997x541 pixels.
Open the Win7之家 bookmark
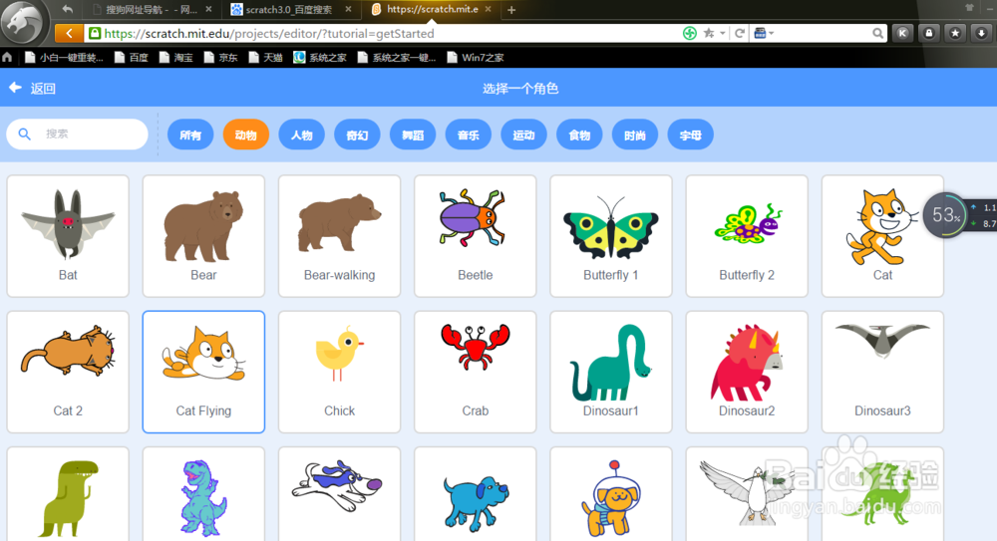(476, 57)
